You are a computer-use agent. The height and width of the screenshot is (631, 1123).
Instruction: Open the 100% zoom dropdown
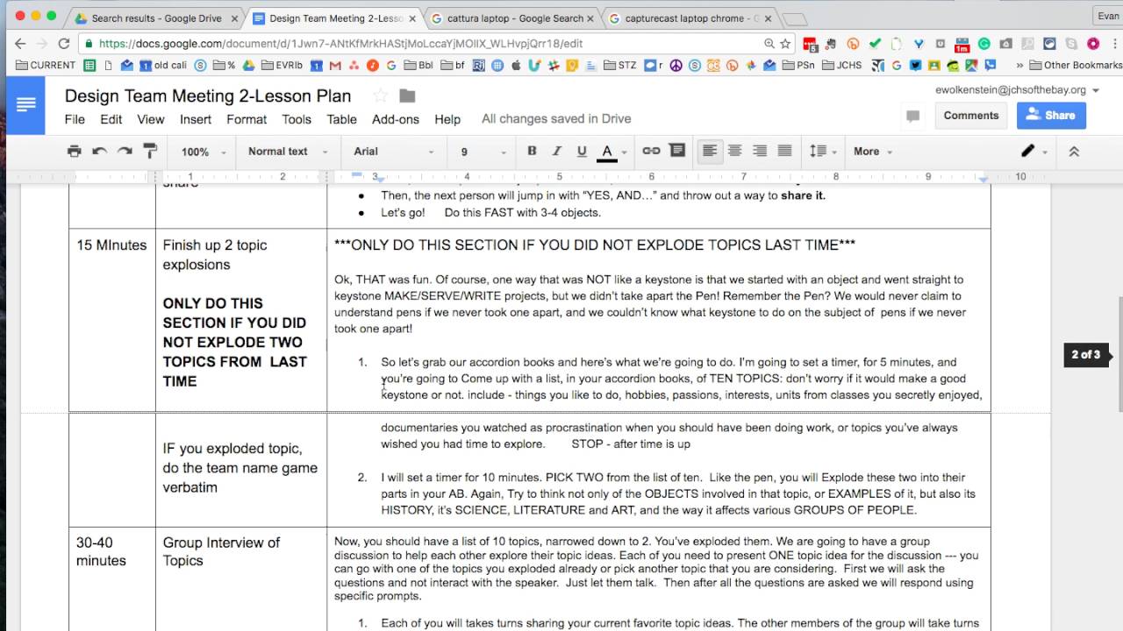click(x=204, y=152)
